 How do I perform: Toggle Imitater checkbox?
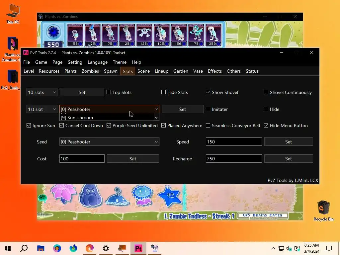pos(217,109)
